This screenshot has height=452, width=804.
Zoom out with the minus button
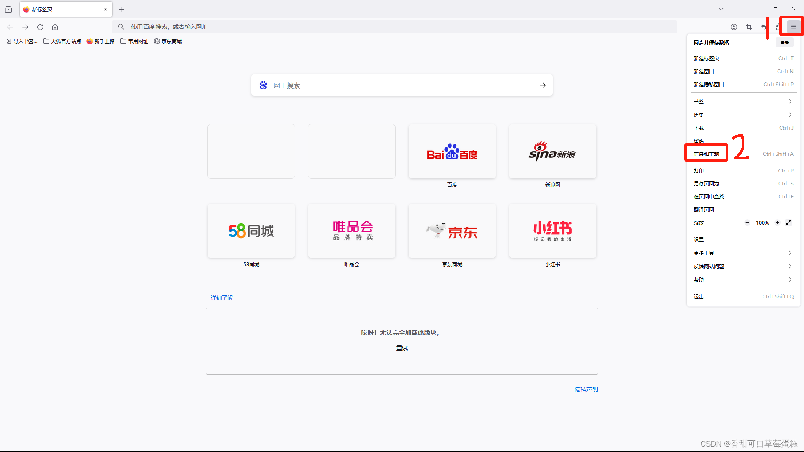747,223
